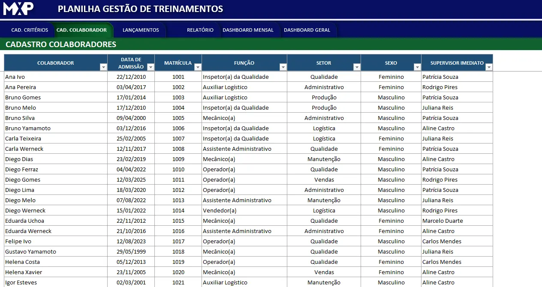Viewport: 542px width, 287px height.
Task: Click matrícula cell 1010
Action: coord(178,170)
